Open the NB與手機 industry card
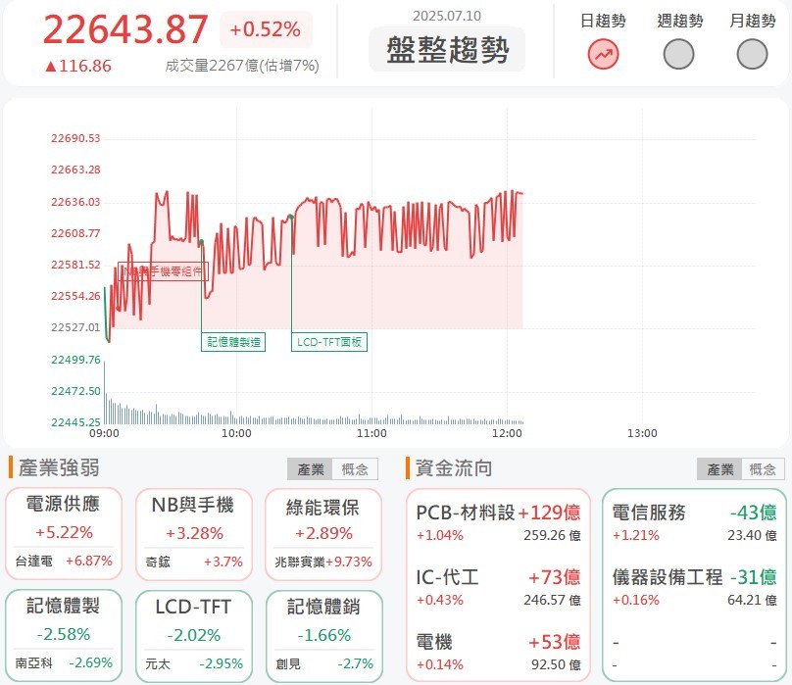 (194, 534)
